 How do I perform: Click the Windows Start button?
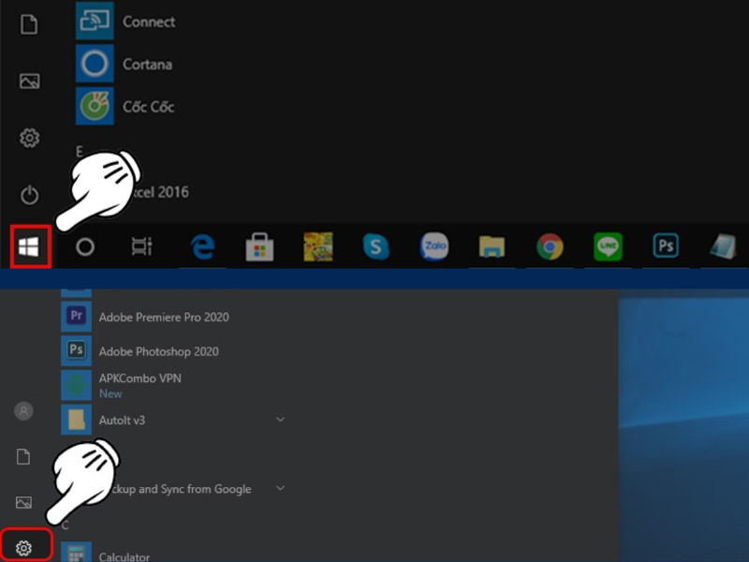click(x=29, y=246)
